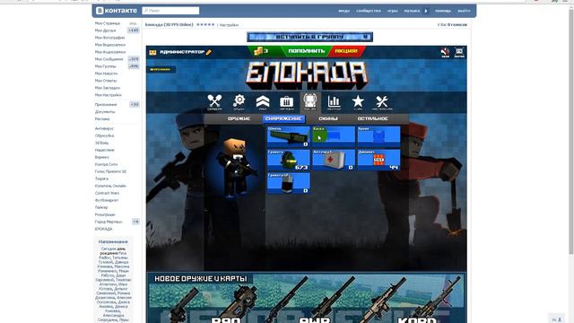Screen dimensions: 574x323
Task: Select the Inventory backpack icon in game menu
Action: (310, 102)
